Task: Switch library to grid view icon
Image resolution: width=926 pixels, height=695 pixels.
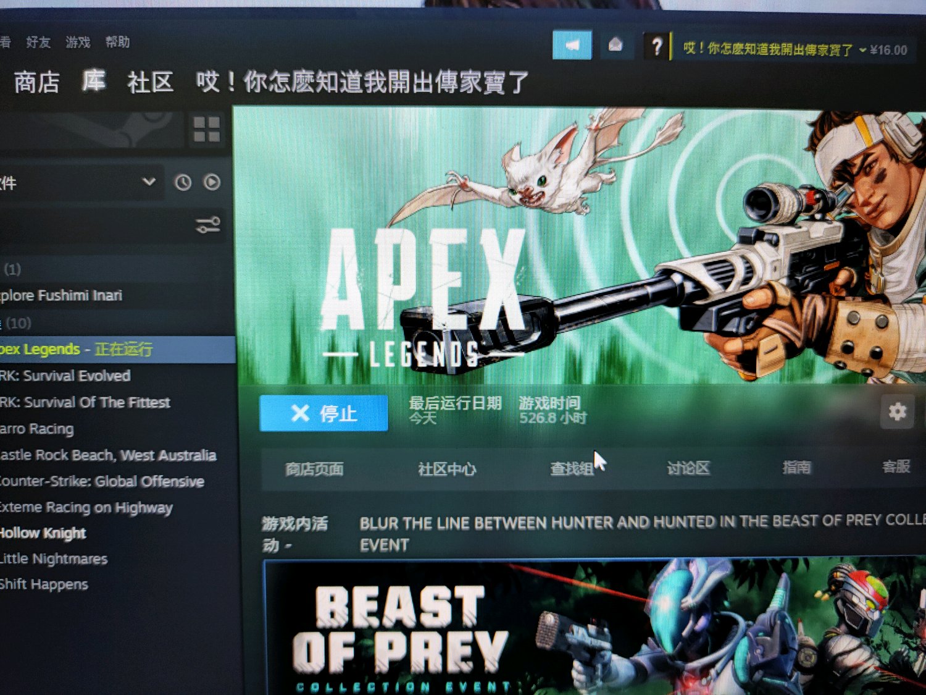Action: (206, 130)
